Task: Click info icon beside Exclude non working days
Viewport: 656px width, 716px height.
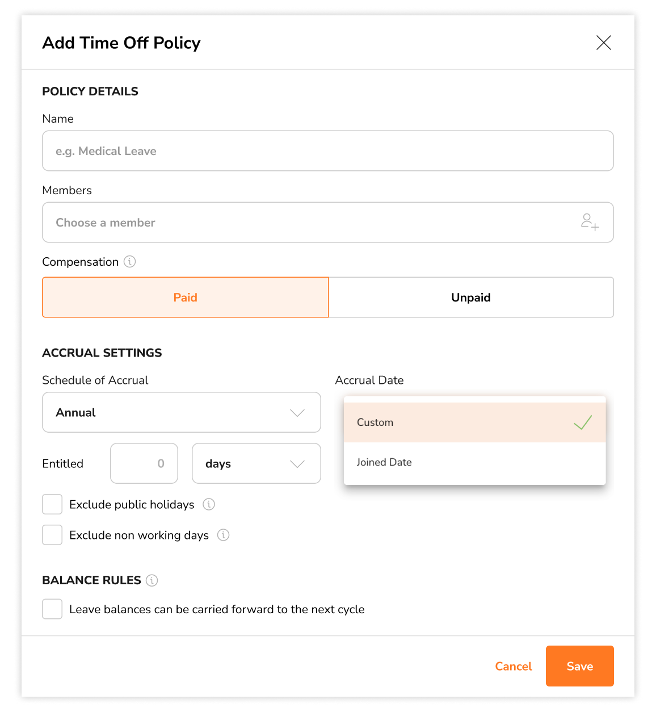Action: pos(224,535)
